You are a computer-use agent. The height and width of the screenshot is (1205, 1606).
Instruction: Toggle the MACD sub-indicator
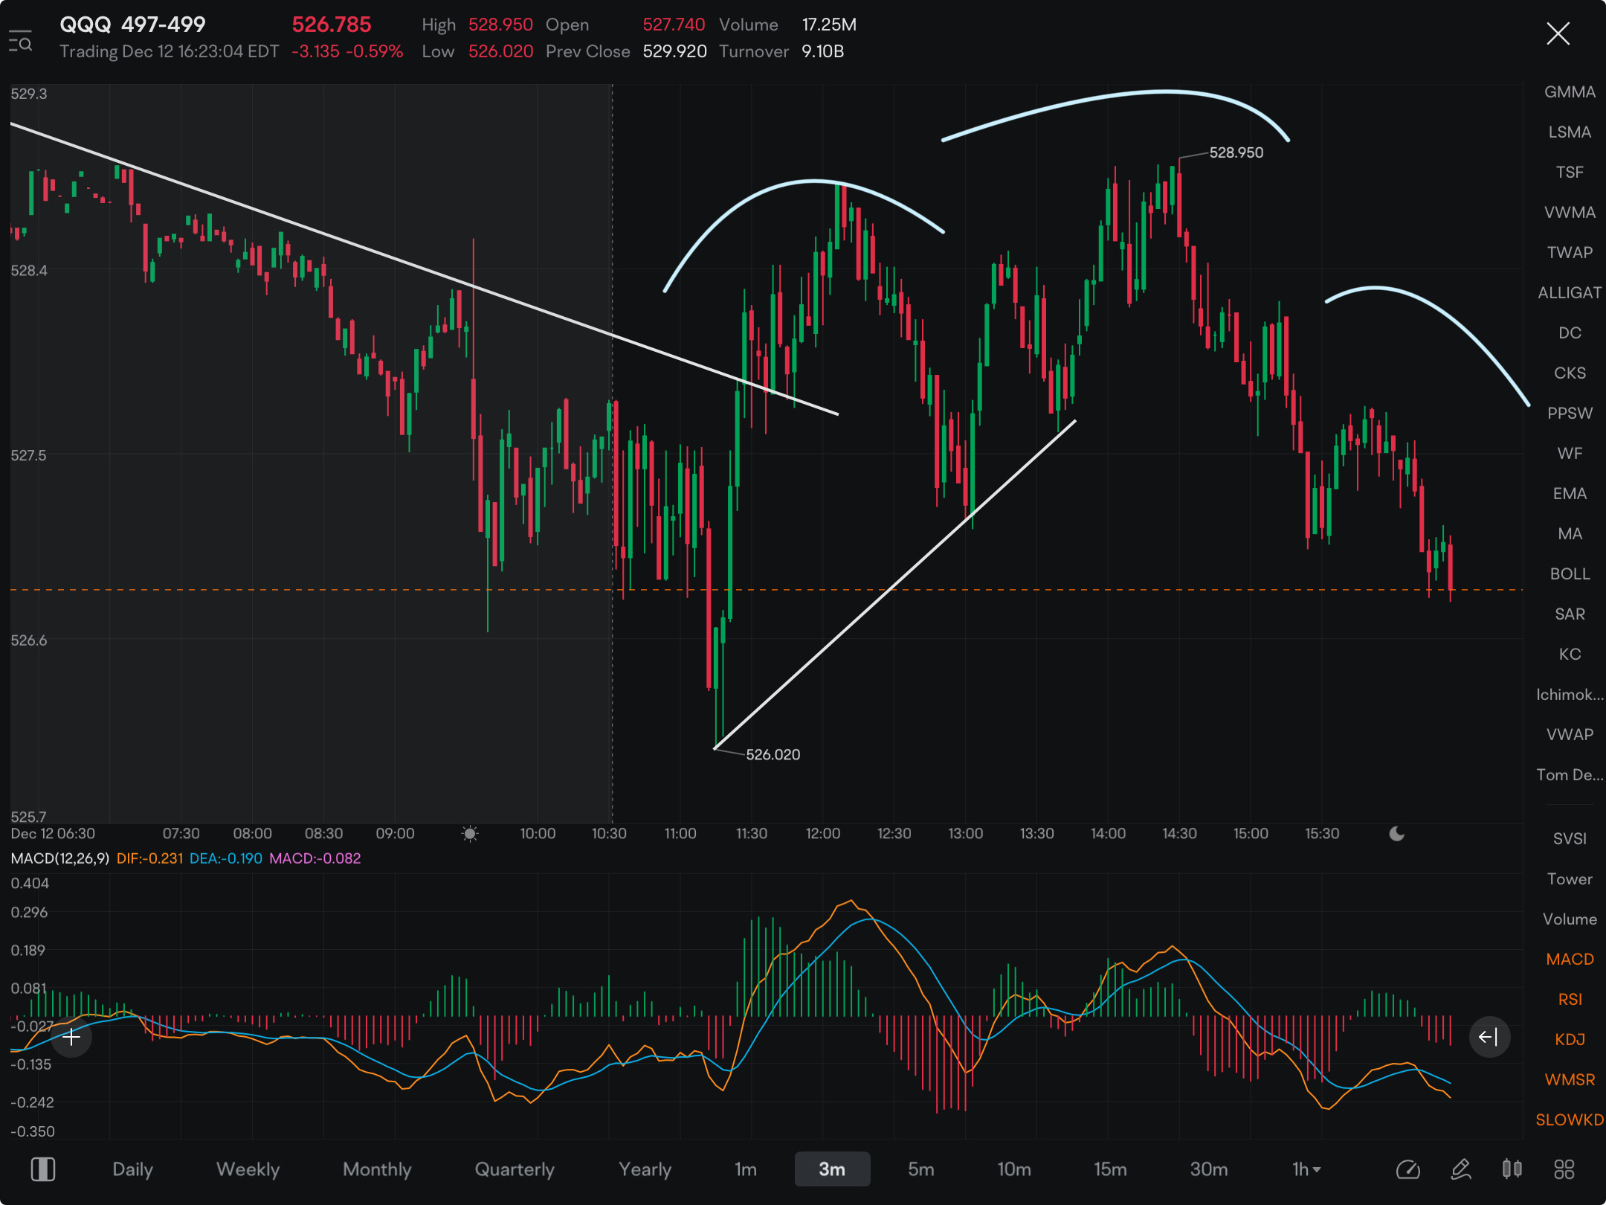(1570, 960)
